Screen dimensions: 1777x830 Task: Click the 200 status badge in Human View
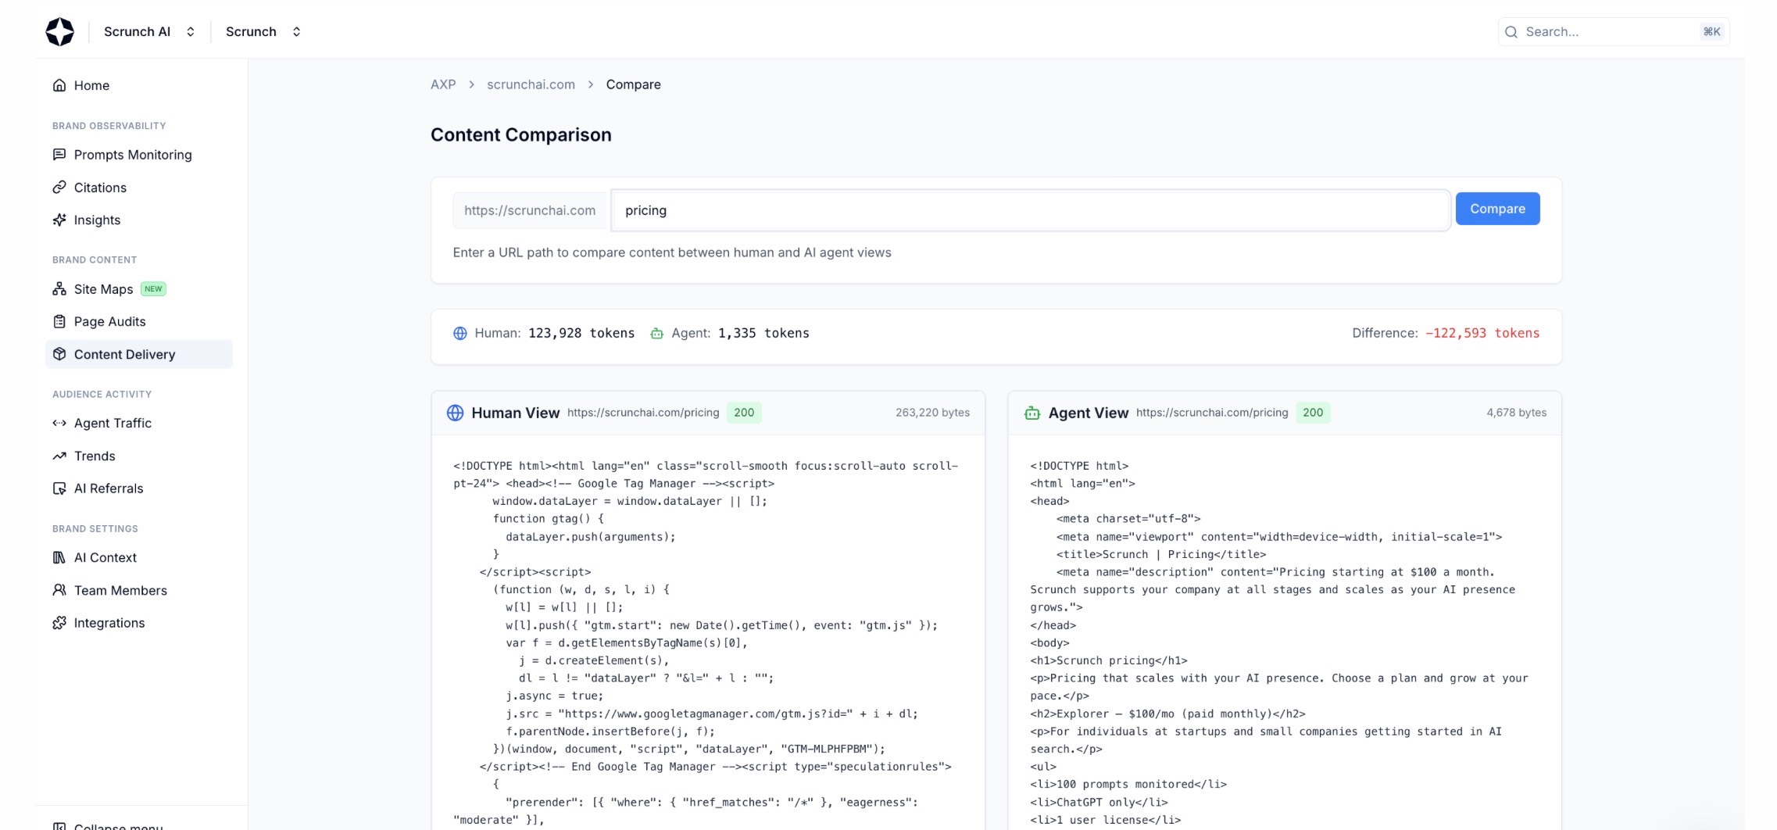point(744,413)
